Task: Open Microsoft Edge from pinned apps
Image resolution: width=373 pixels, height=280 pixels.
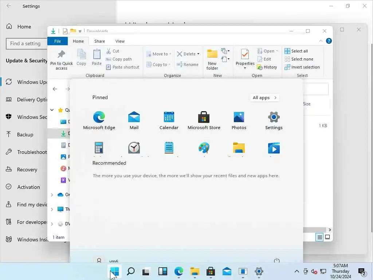Action: tap(99, 120)
